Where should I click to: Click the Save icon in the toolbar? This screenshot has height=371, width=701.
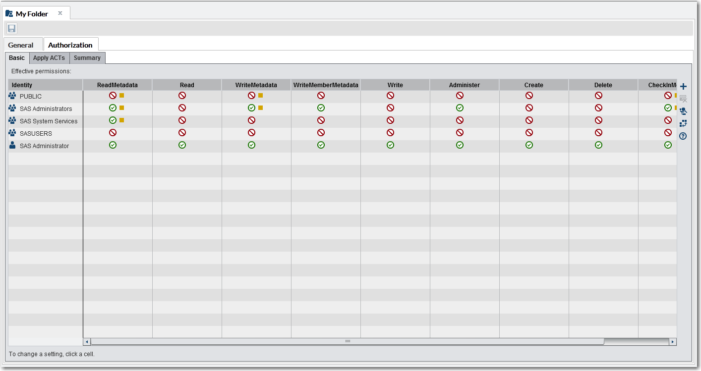click(x=11, y=28)
